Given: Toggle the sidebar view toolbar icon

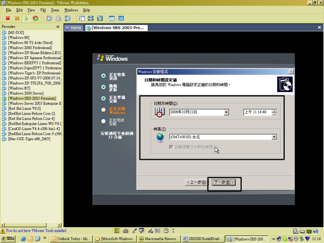Looking at the screenshot, I should click(82, 18).
